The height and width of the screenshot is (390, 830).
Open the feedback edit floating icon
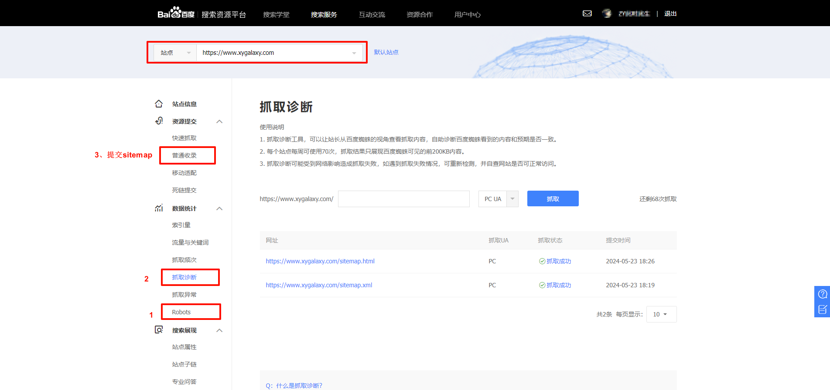pos(822,309)
